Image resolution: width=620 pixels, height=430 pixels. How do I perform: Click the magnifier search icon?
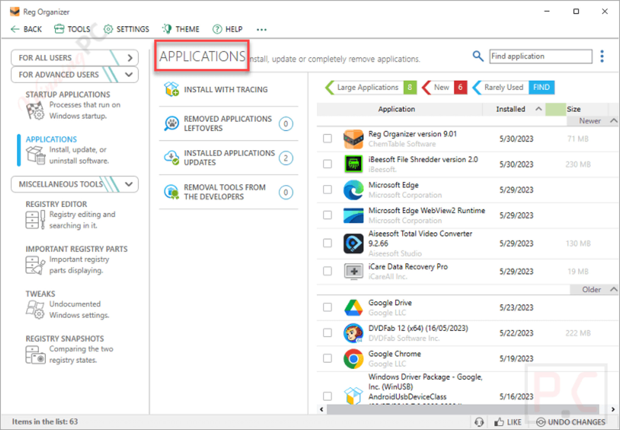pos(478,56)
